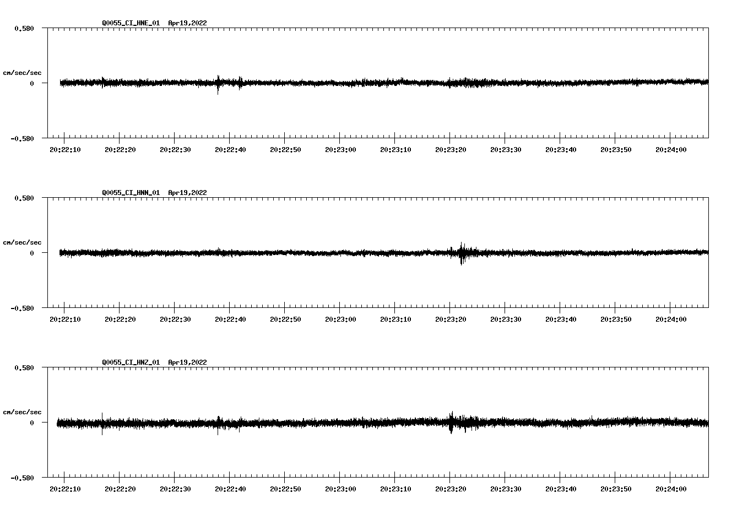Click the 20:23:20 label under HNE plot
Viewport: 748px width, 509px height.
click(451, 150)
